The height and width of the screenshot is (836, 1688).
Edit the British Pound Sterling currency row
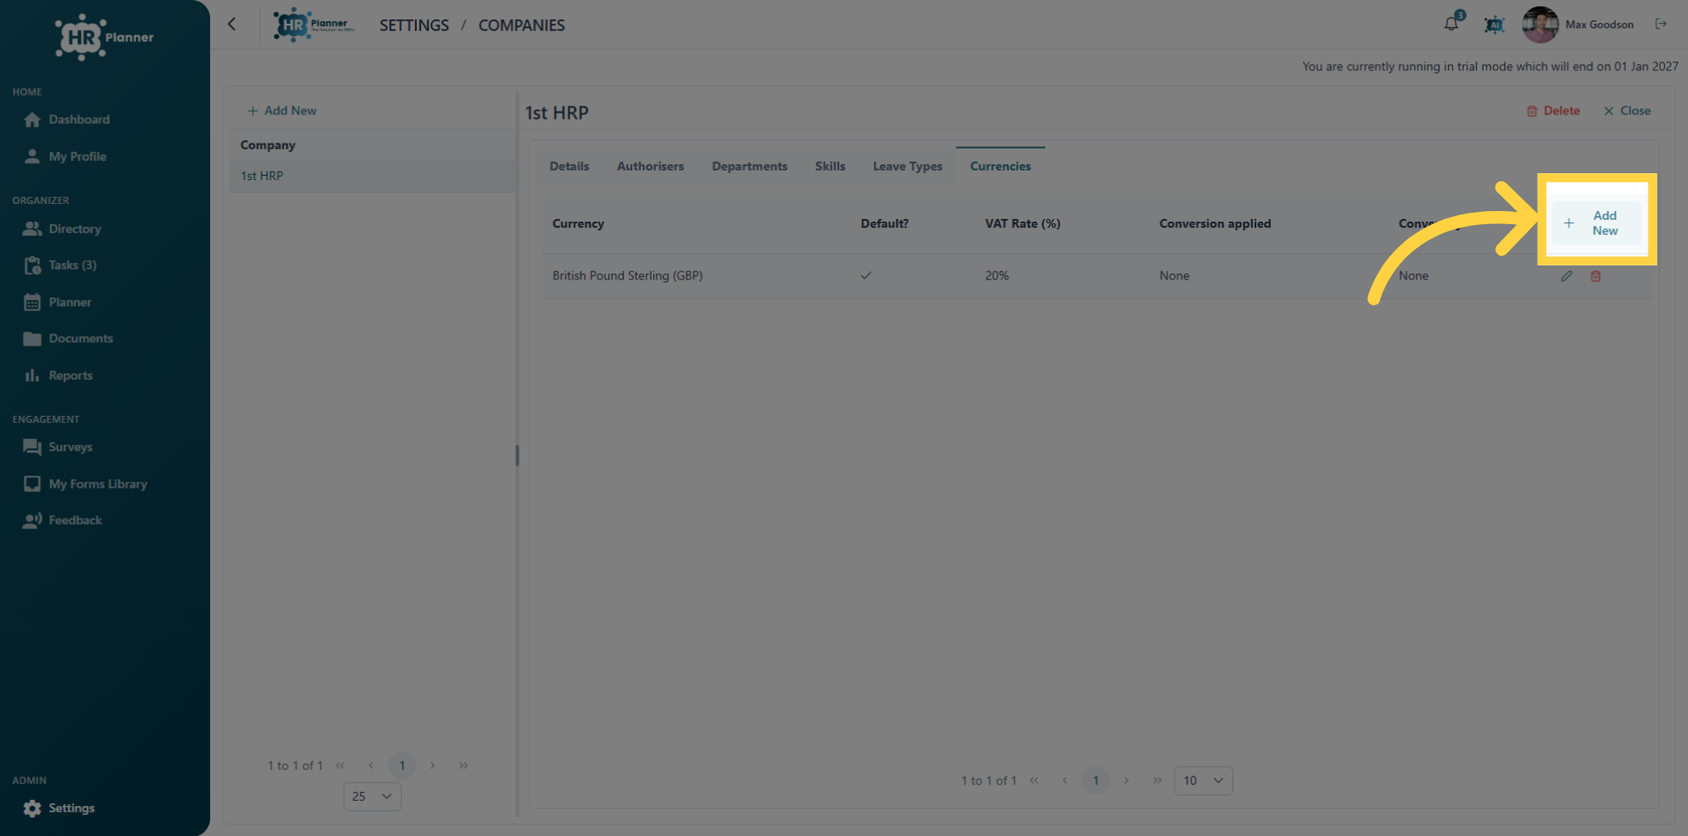pyautogui.click(x=1566, y=276)
